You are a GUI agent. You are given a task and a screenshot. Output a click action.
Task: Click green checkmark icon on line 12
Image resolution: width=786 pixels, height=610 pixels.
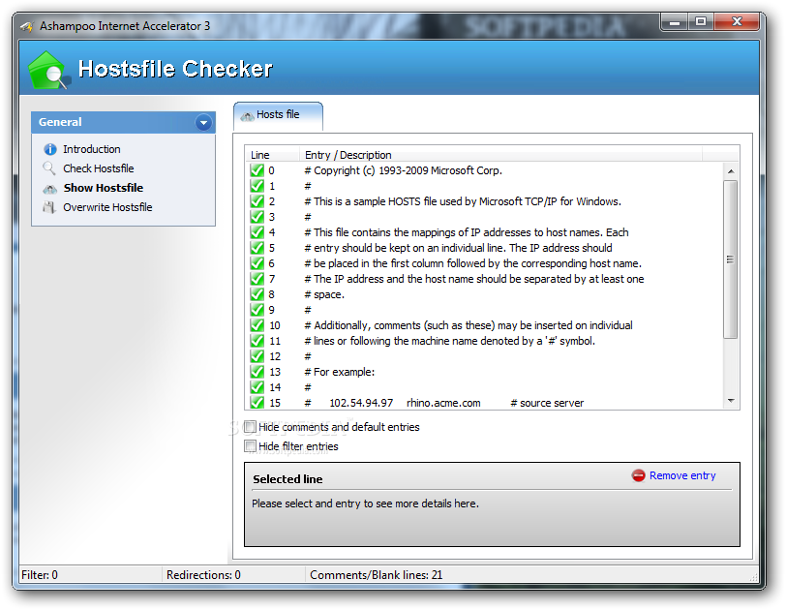[257, 356]
